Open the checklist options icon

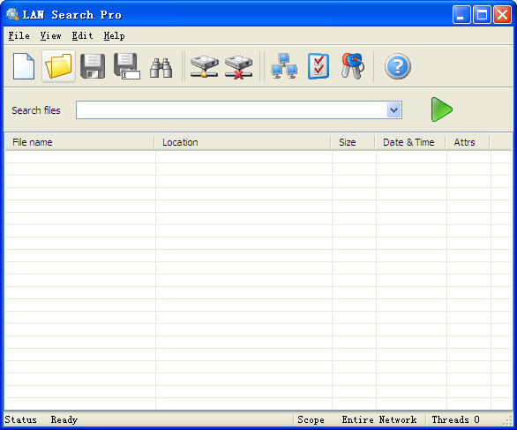(x=318, y=66)
